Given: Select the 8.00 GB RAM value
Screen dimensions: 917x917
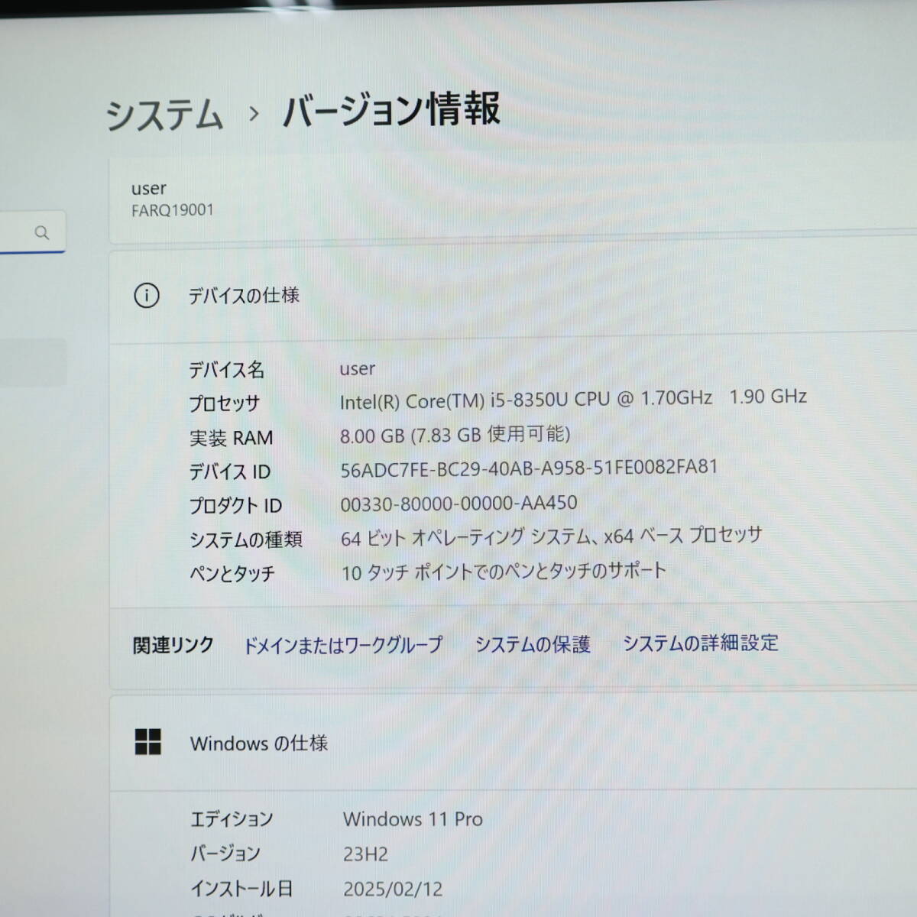Looking at the screenshot, I should click(455, 435).
